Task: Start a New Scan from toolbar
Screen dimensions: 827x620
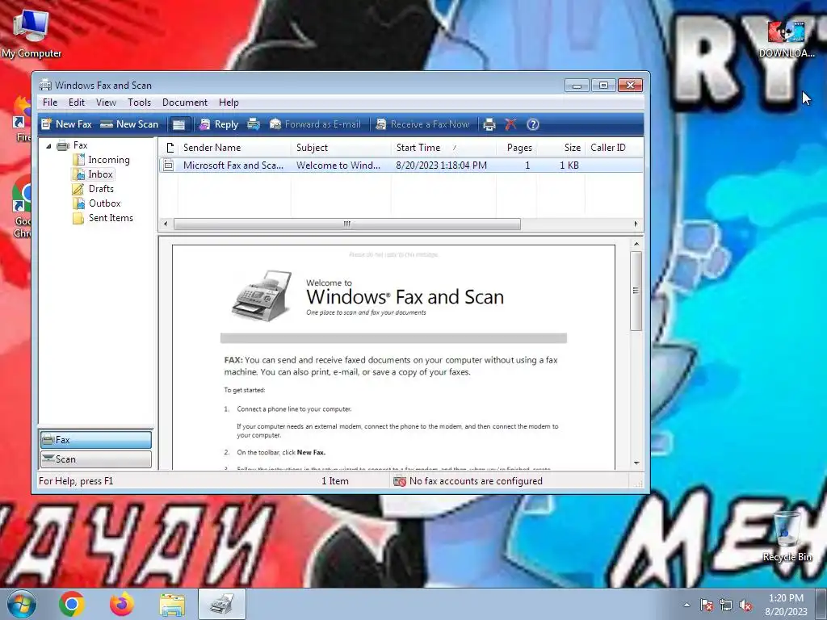Action: tap(129, 124)
